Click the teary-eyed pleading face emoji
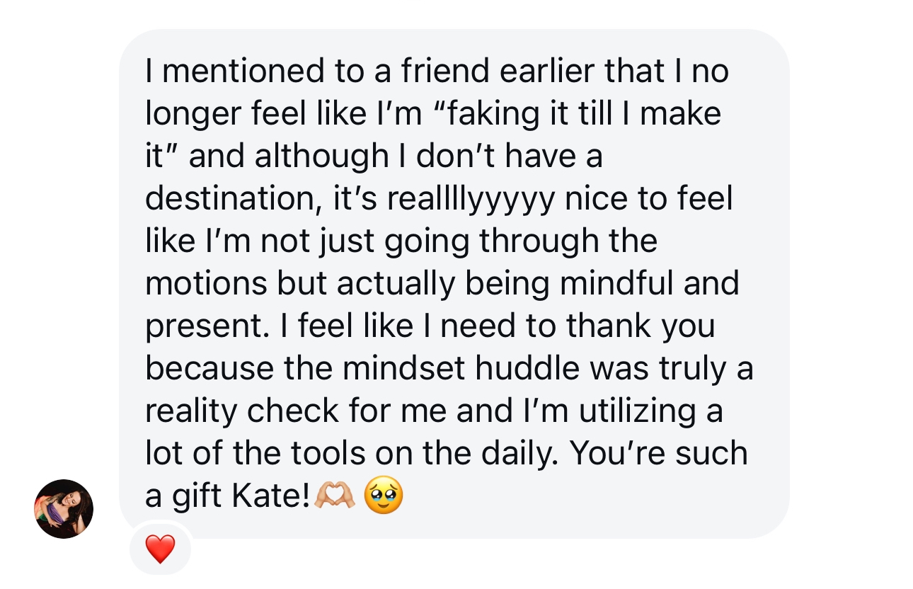913x589 pixels. [383, 496]
